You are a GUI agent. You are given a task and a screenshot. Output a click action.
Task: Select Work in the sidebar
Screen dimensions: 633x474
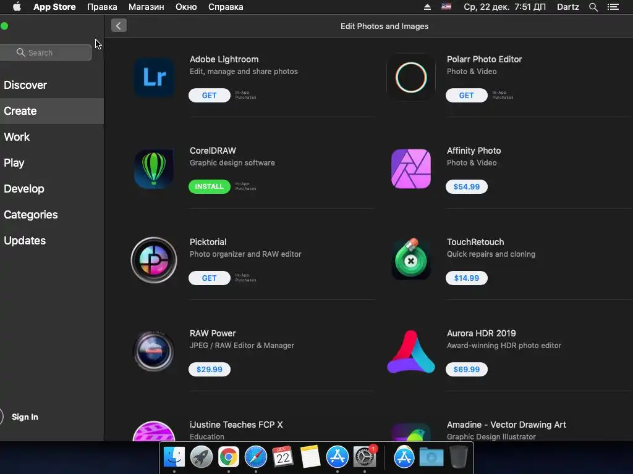point(52,136)
